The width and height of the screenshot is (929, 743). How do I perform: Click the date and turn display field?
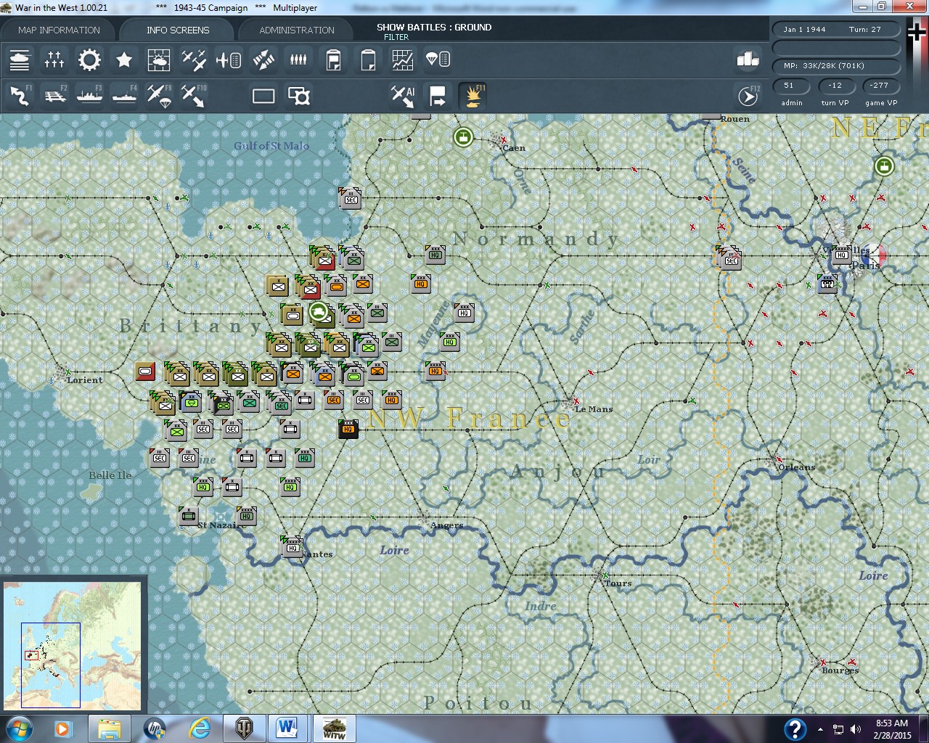[x=837, y=30]
